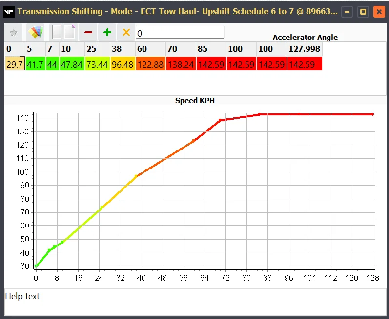Click inside the Help text panel
Image resolution: width=389 pixels, height=319 pixels.
pyautogui.click(x=194, y=302)
